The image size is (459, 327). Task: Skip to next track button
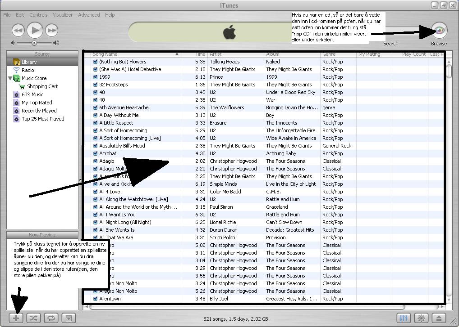tap(52, 31)
